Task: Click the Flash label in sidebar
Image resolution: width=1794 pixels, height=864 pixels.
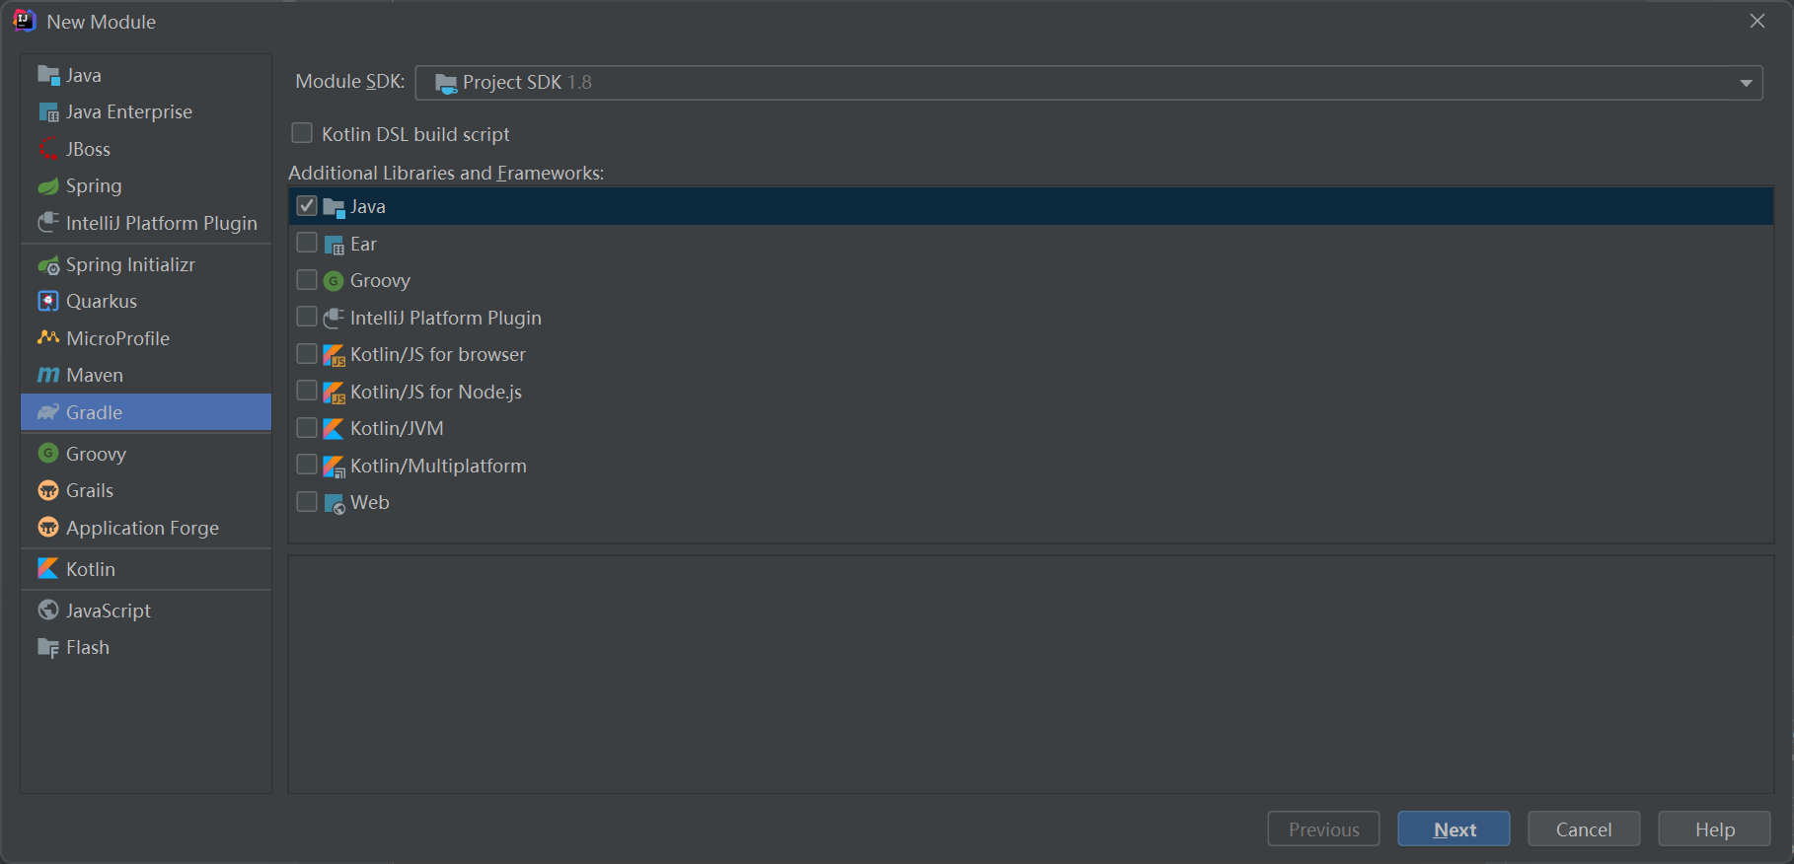Action: pyautogui.click(x=88, y=648)
